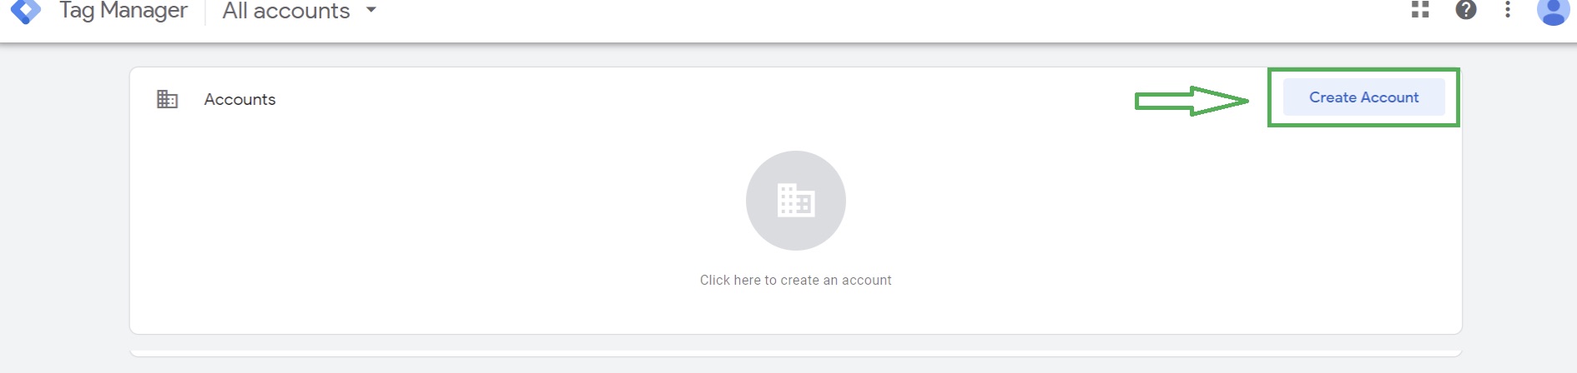Viewport: 1577px width, 373px height.
Task: Click the Tag Manager title text
Action: pos(123,11)
